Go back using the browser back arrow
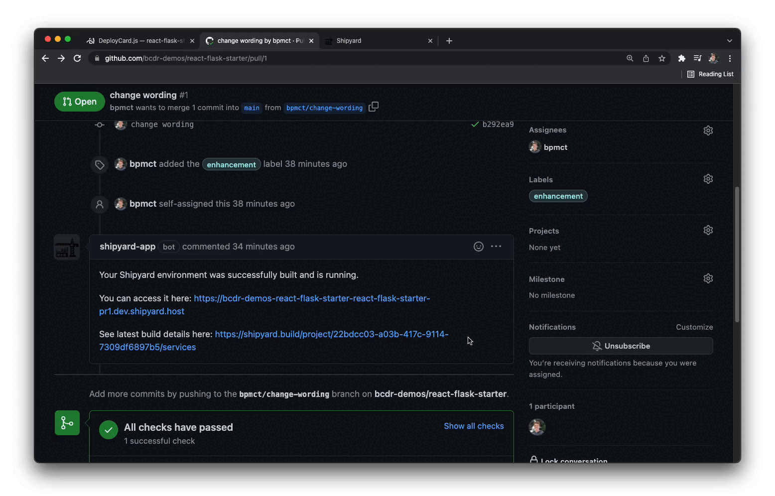Screen dimensions: 775x496 coord(45,58)
